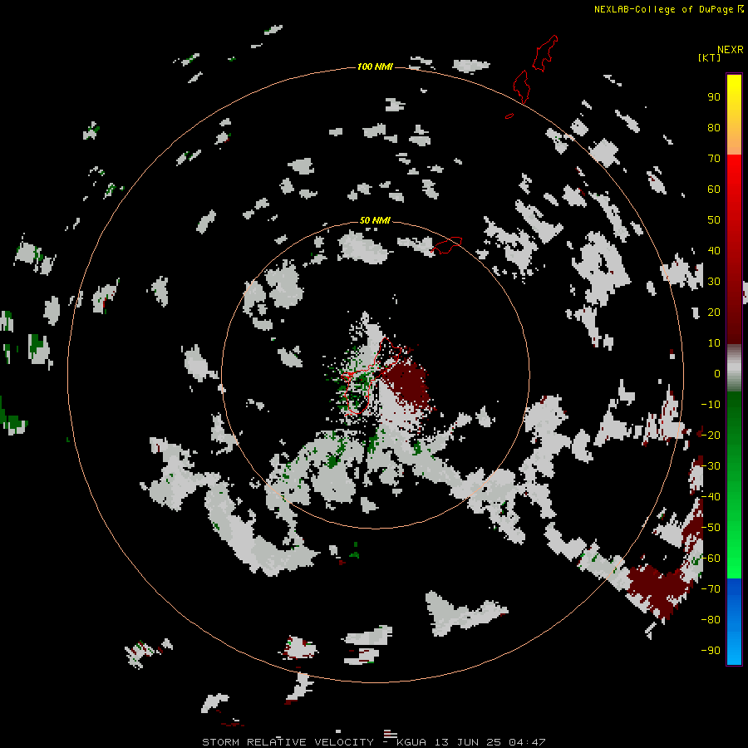Click the red island outline on the 50 NMI ring

(x=447, y=245)
